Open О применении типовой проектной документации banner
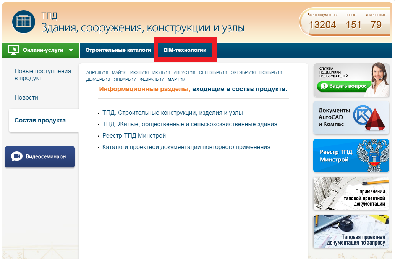The width and height of the screenshot is (395, 259). 351,194
